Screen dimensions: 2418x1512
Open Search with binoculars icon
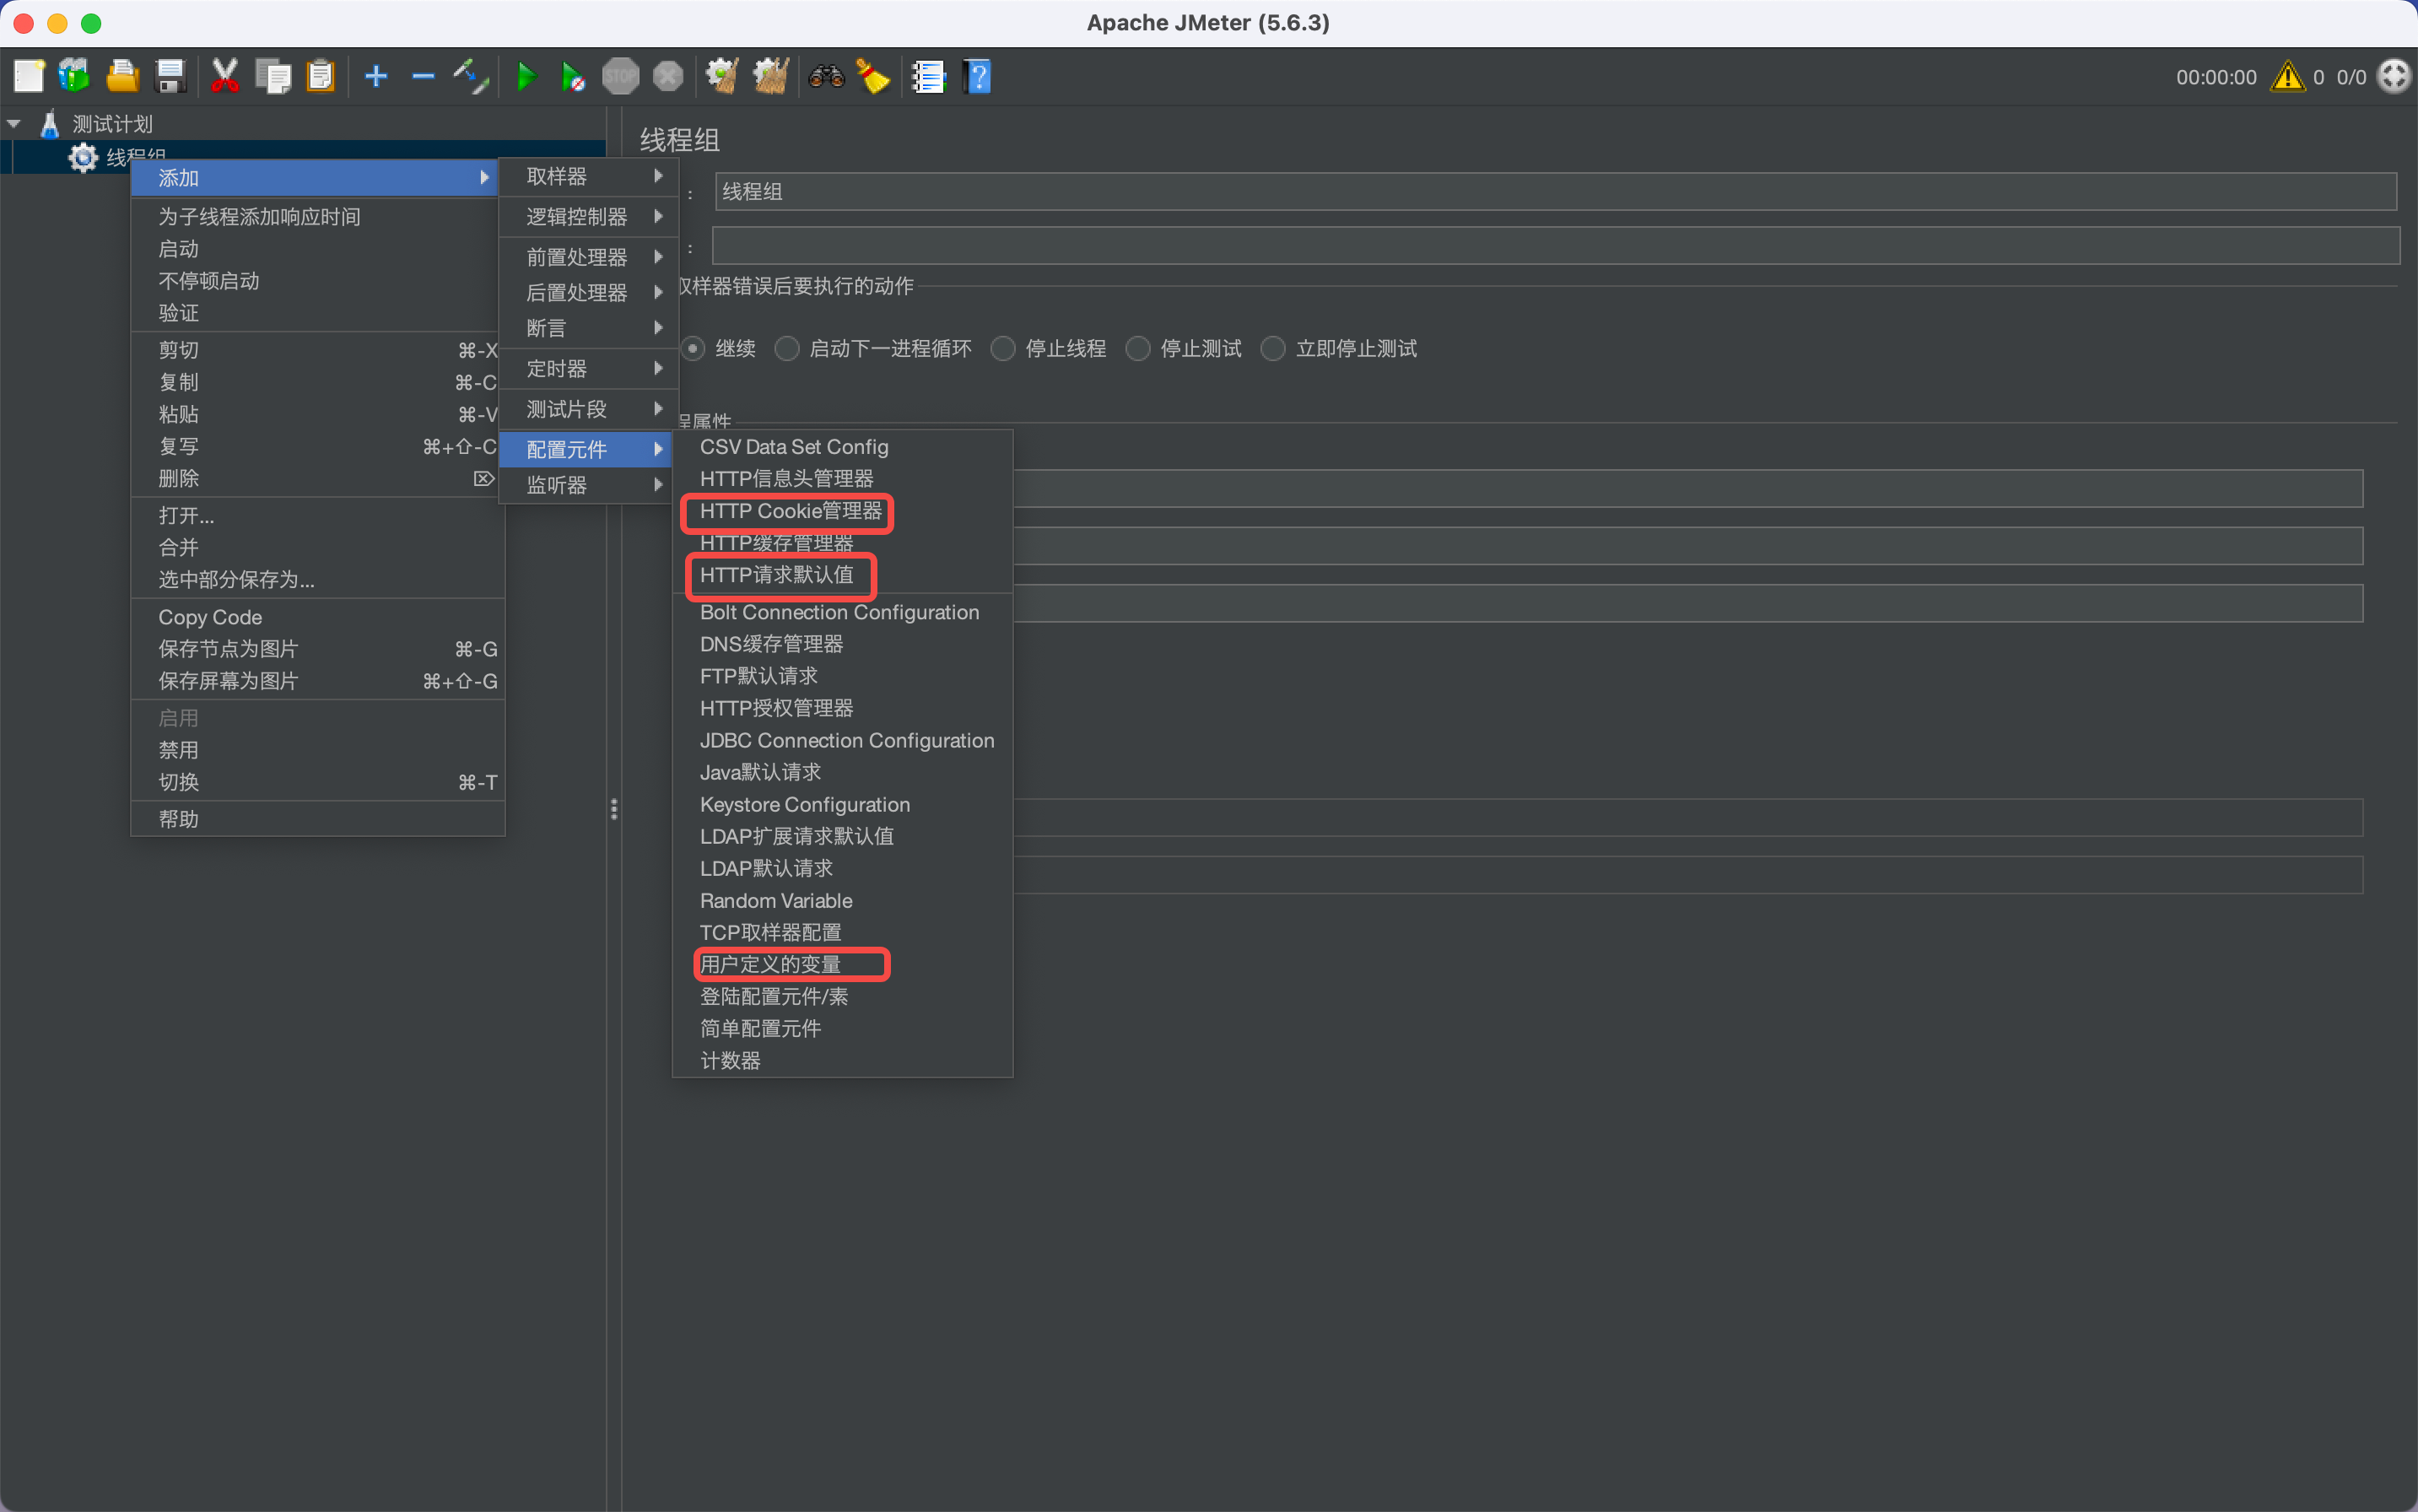pos(826,76)
